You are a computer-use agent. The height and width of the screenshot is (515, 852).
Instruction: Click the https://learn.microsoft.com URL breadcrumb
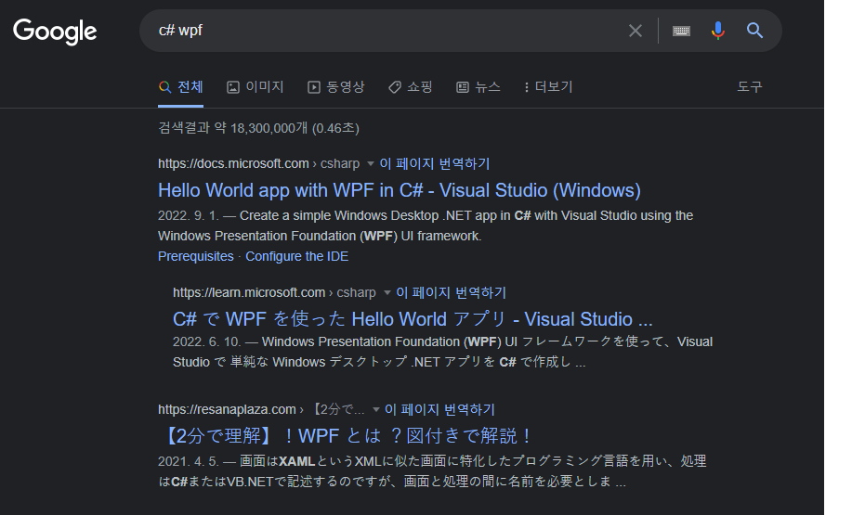[249, 292]
